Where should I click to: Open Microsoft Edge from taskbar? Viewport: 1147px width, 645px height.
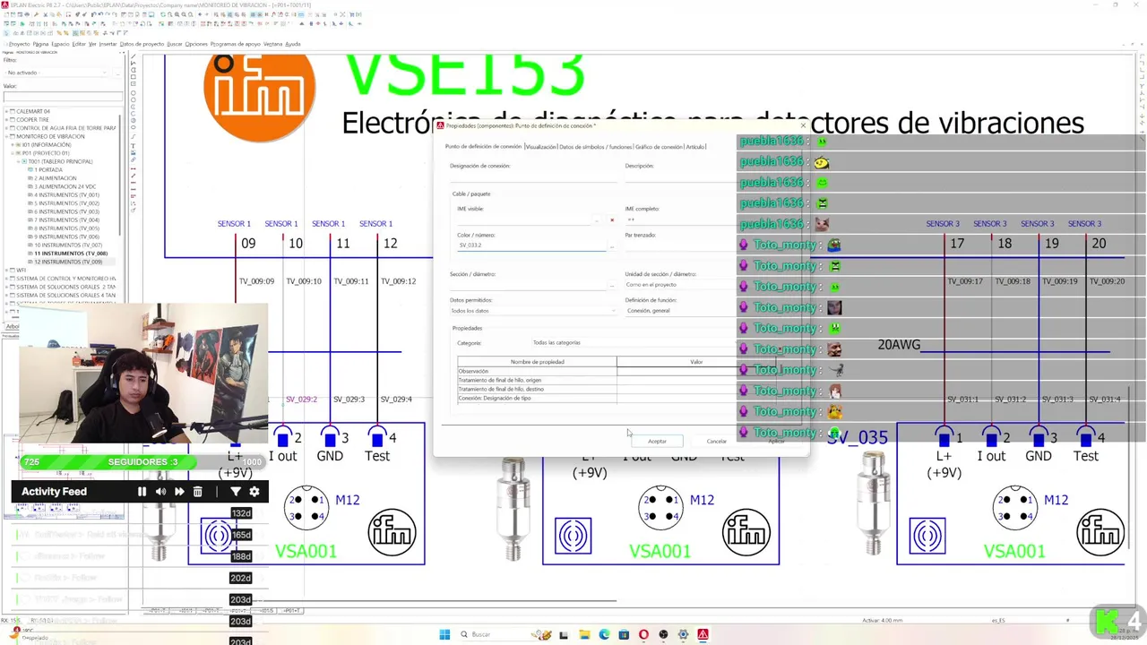(x=604, y=634)
